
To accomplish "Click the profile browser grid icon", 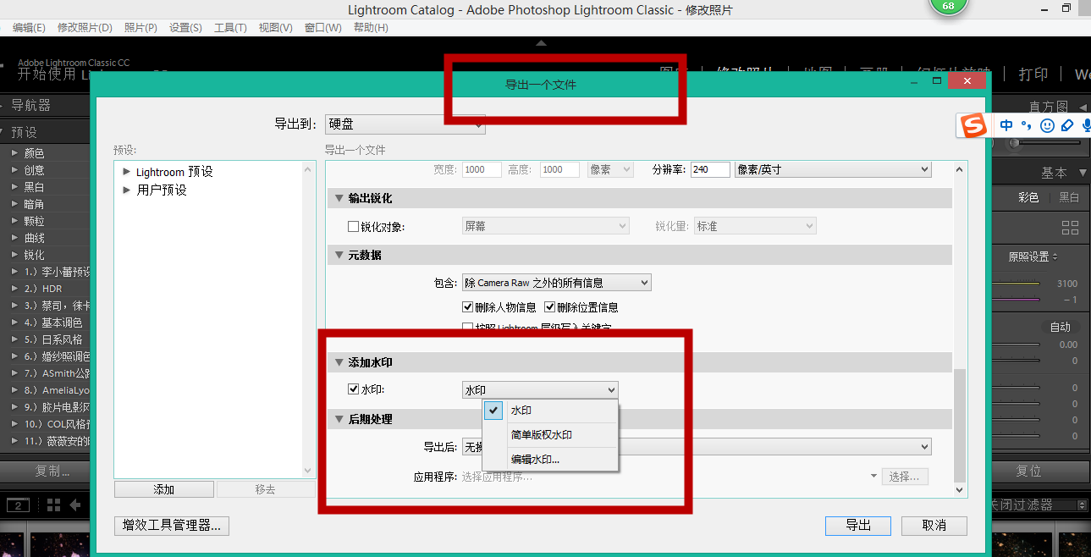I will point(1070,228).
